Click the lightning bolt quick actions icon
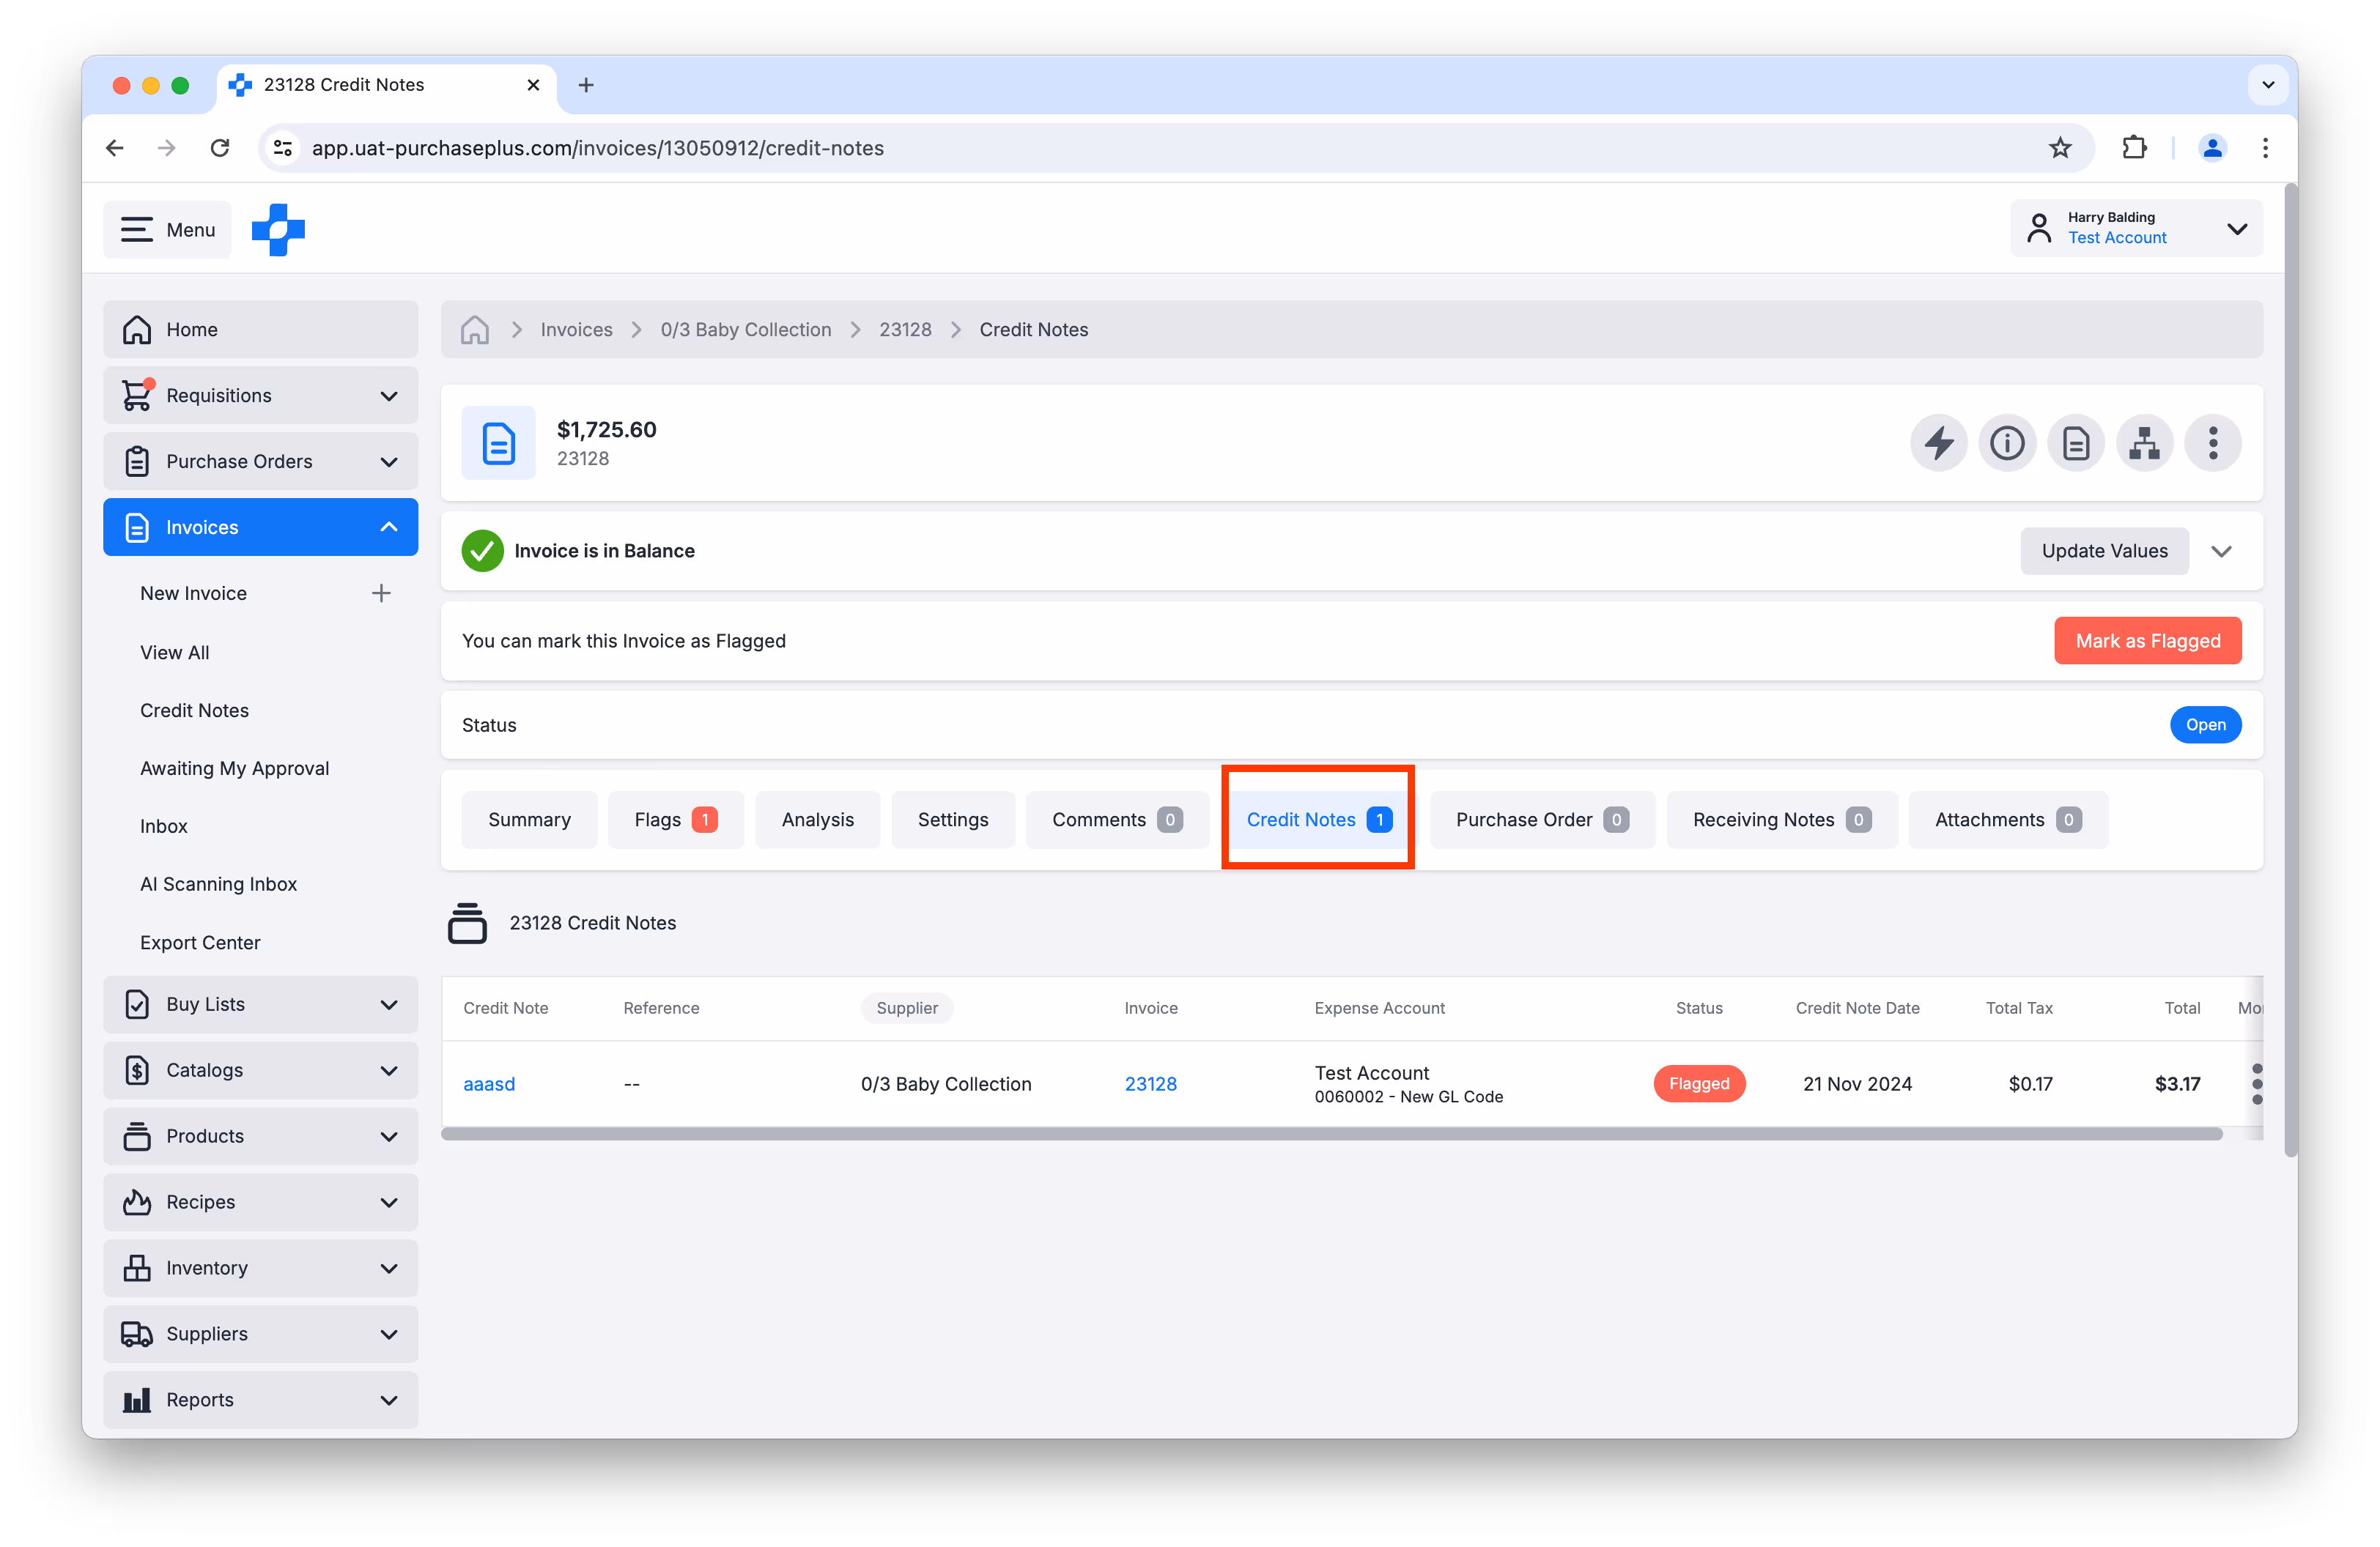2380x1547 pixels. [x=1938, y=442]
